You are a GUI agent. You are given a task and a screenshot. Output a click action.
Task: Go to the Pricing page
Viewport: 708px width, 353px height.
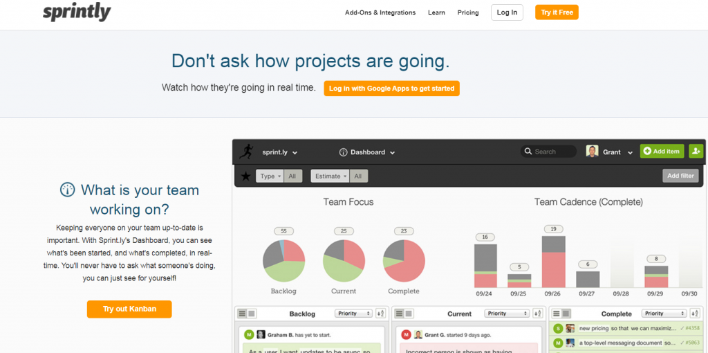coord(468,12)
